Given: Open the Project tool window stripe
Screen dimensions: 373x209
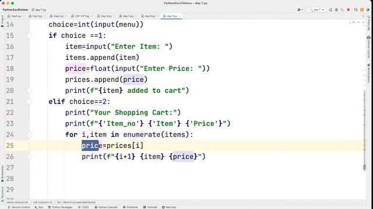Looking at the screenshot, I should pyautogui.click(x=2, y=21).
